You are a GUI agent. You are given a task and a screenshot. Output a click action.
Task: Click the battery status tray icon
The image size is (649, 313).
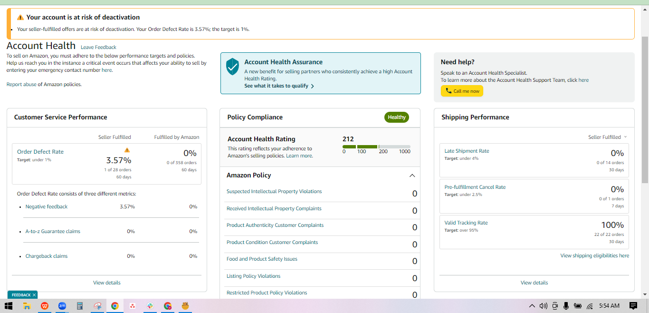[x=578, y=306]
